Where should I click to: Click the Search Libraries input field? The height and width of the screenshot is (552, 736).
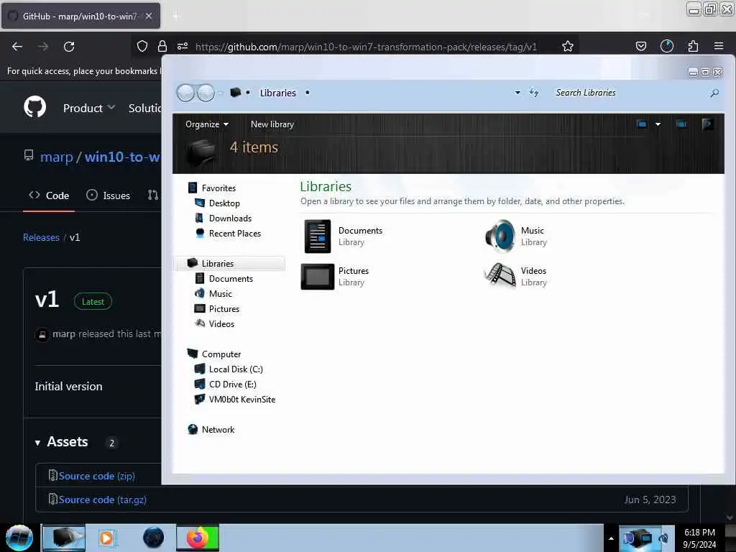(629, 93)
